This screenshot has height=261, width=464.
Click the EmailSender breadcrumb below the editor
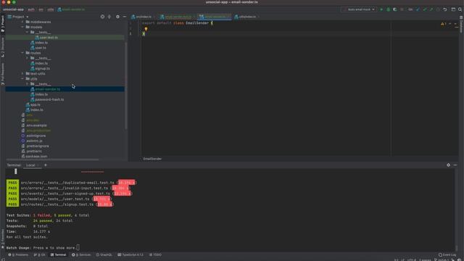152,159
